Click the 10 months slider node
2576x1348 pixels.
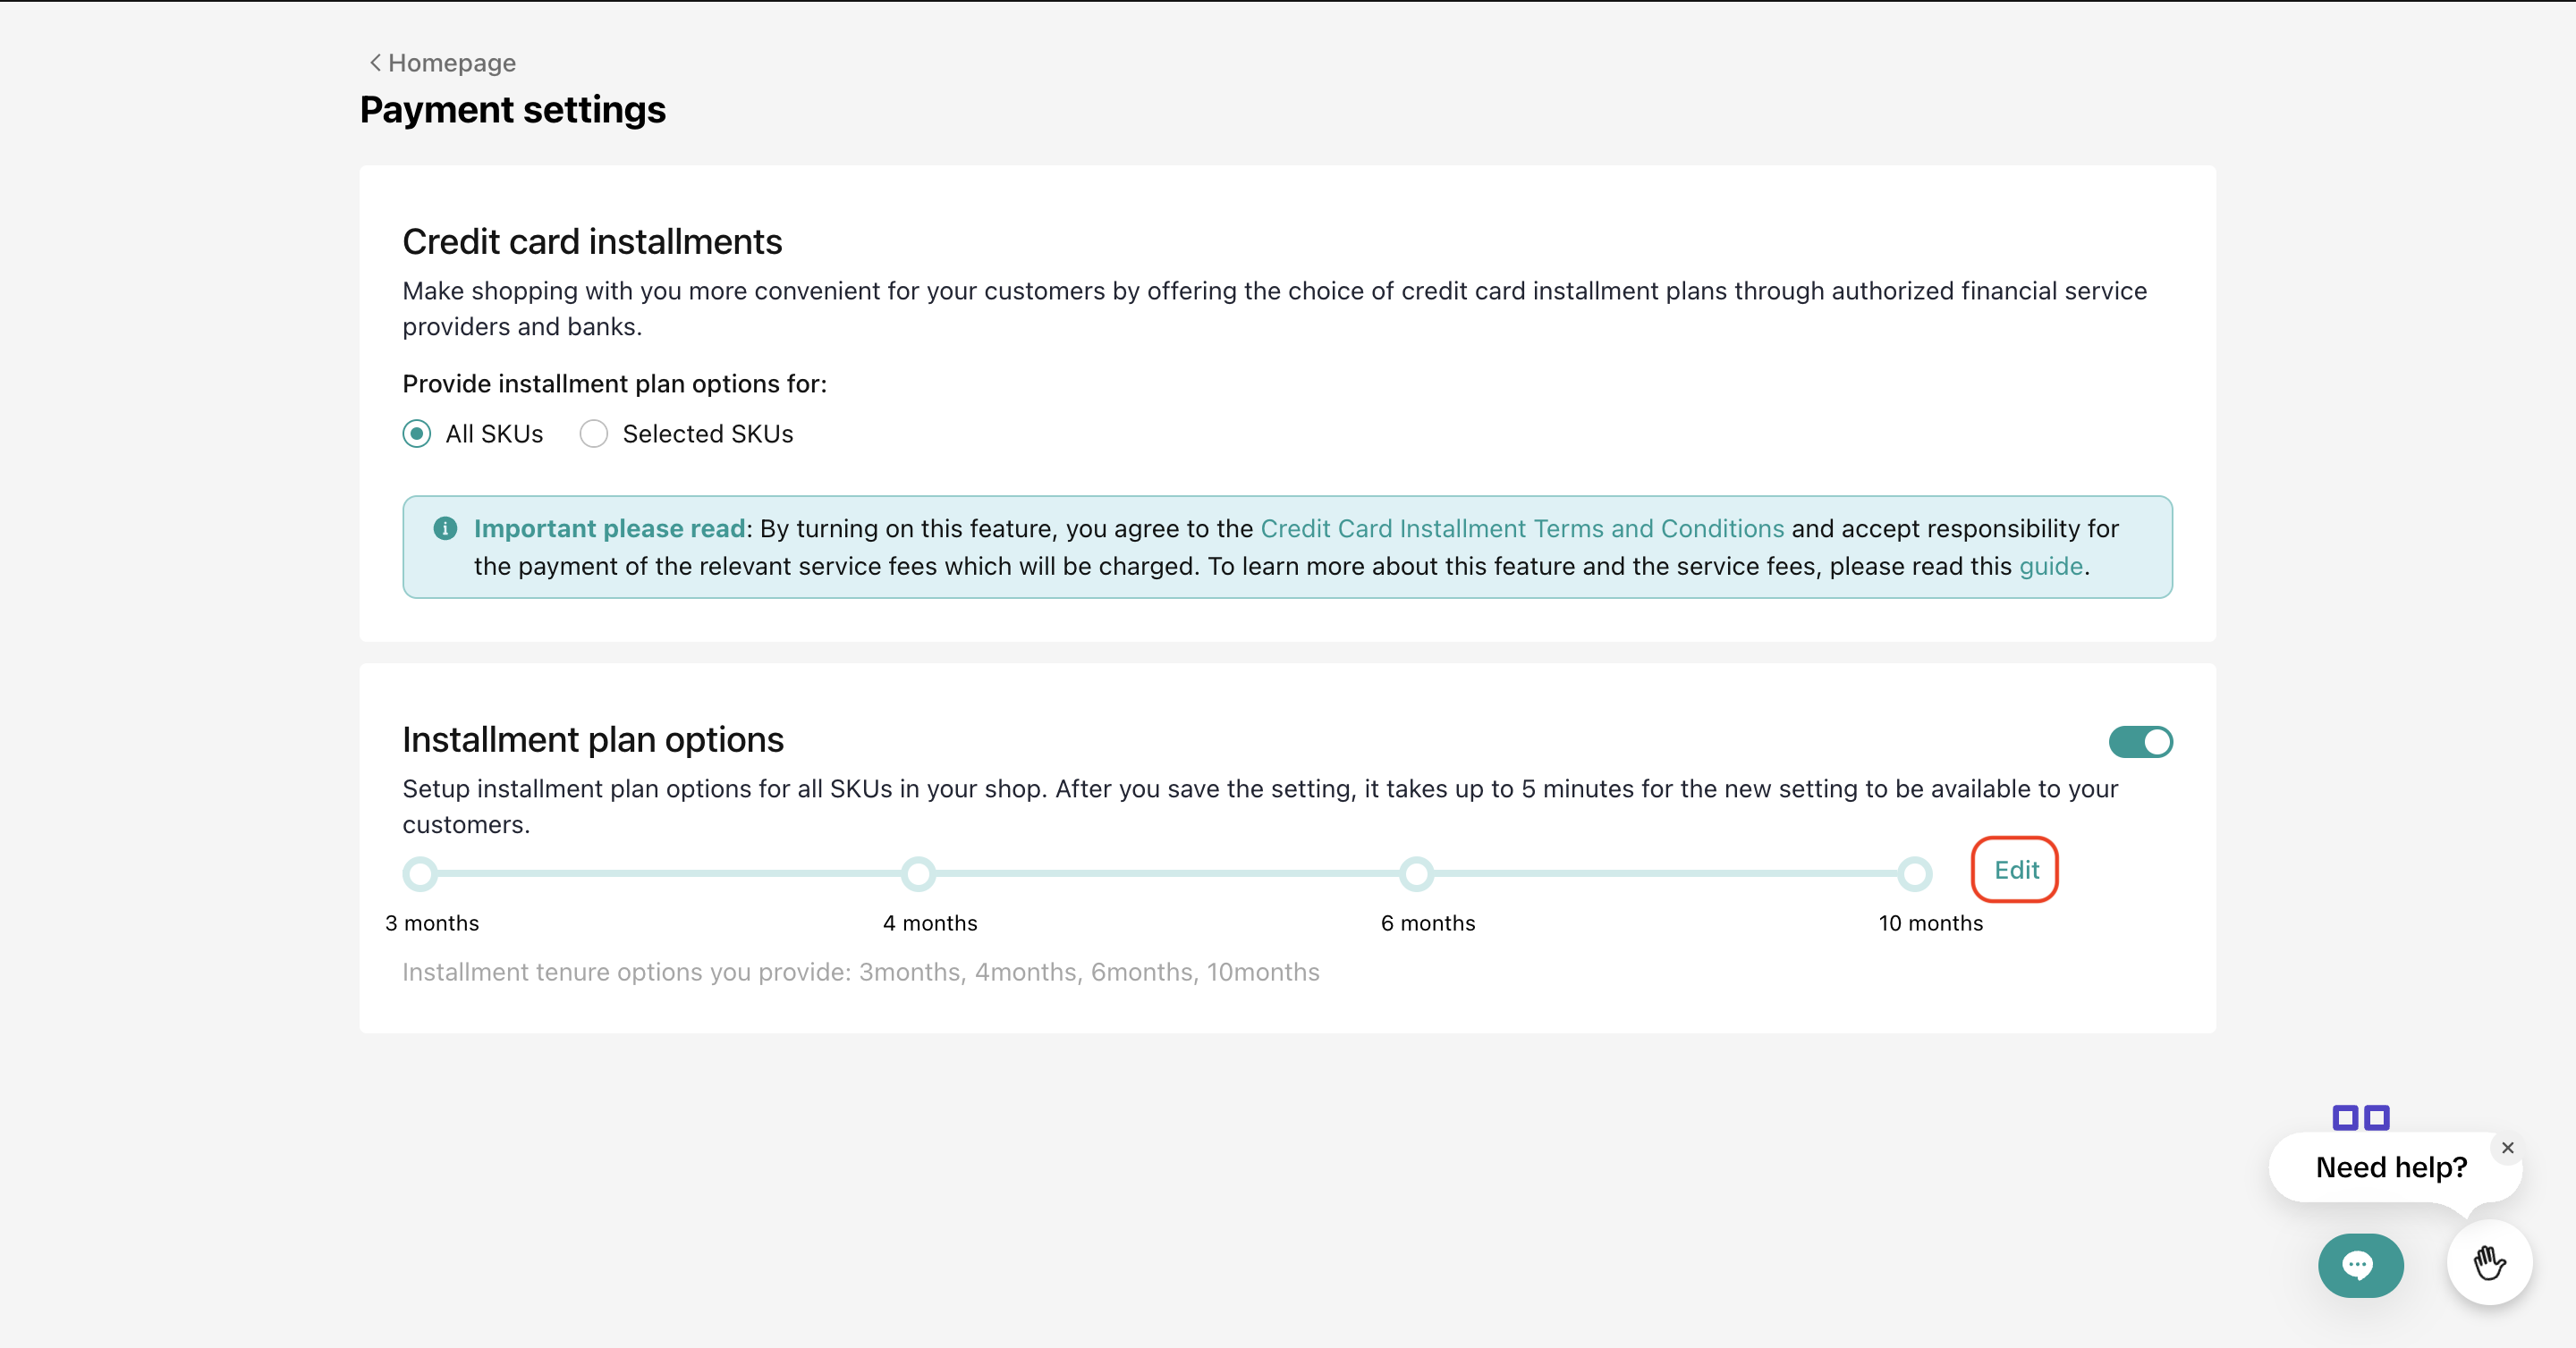(1914, 874)
